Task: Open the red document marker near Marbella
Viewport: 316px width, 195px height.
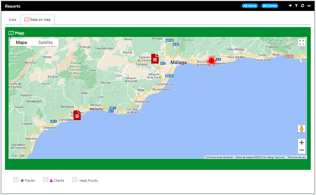Action: [77, 115]
